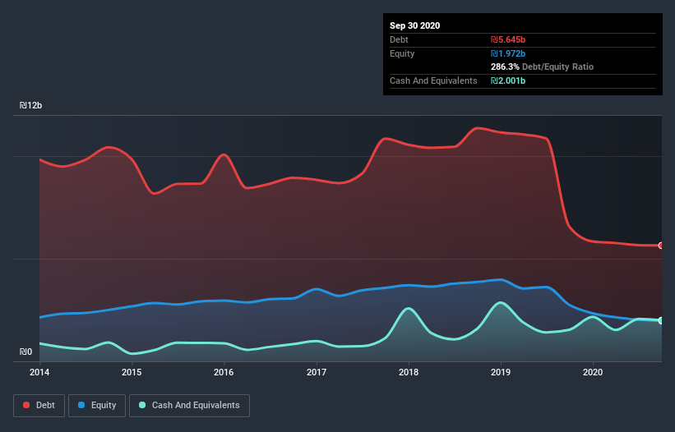Viewport: 675px width, 432px height.
Task: Click the 2016 x-axis label
Action: (224, 372)
